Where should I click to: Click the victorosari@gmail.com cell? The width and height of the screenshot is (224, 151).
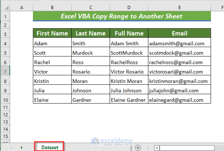179,71
